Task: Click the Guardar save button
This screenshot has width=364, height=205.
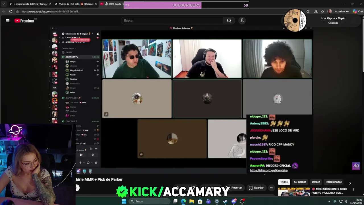Action: tap(256, 188)
